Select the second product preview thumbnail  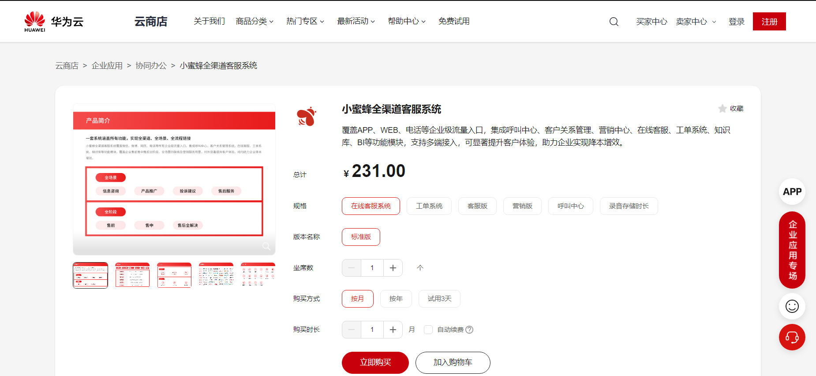coord(132,275)
